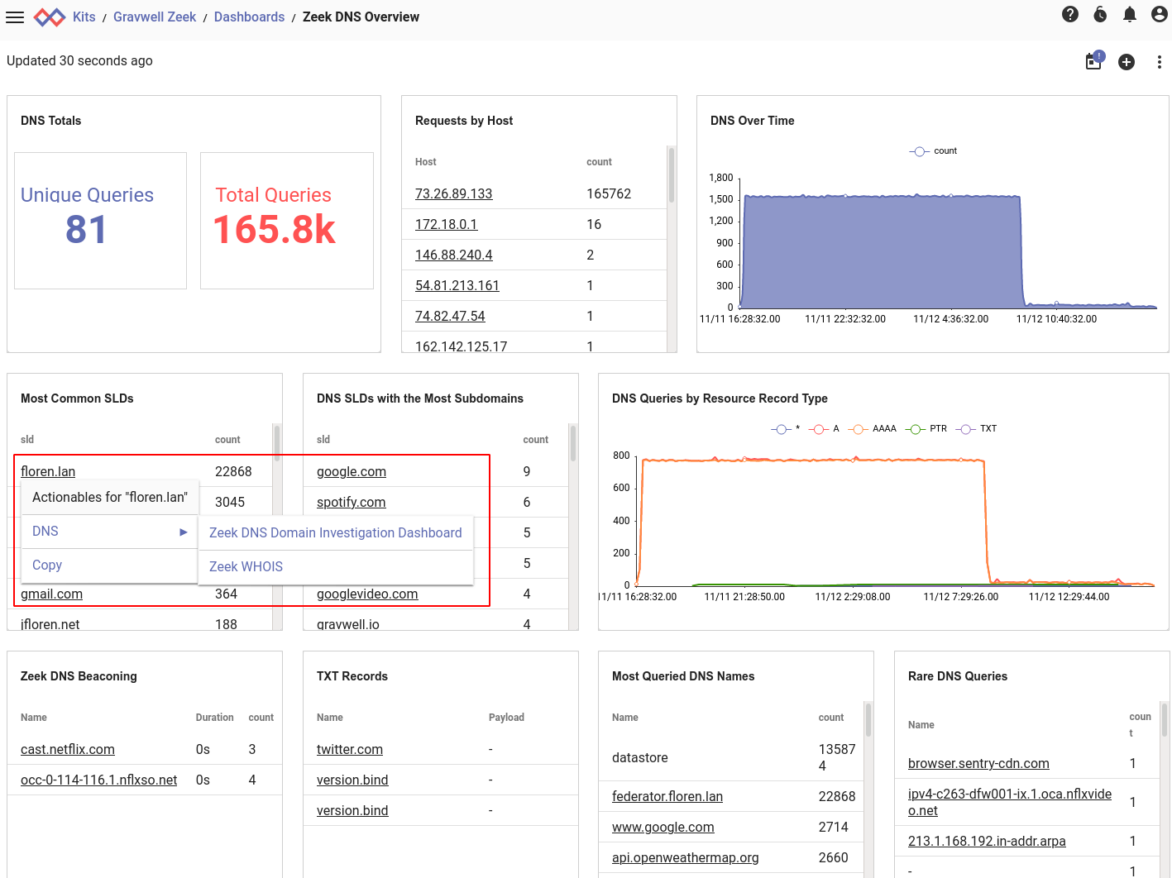
Task: Go to Kits breadcrumb
Action: 84,17
